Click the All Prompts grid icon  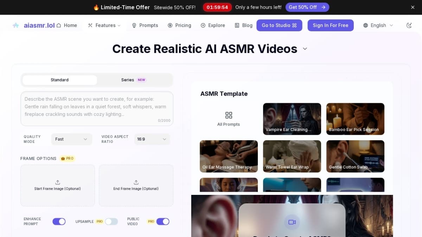click(x=229, y=115)
